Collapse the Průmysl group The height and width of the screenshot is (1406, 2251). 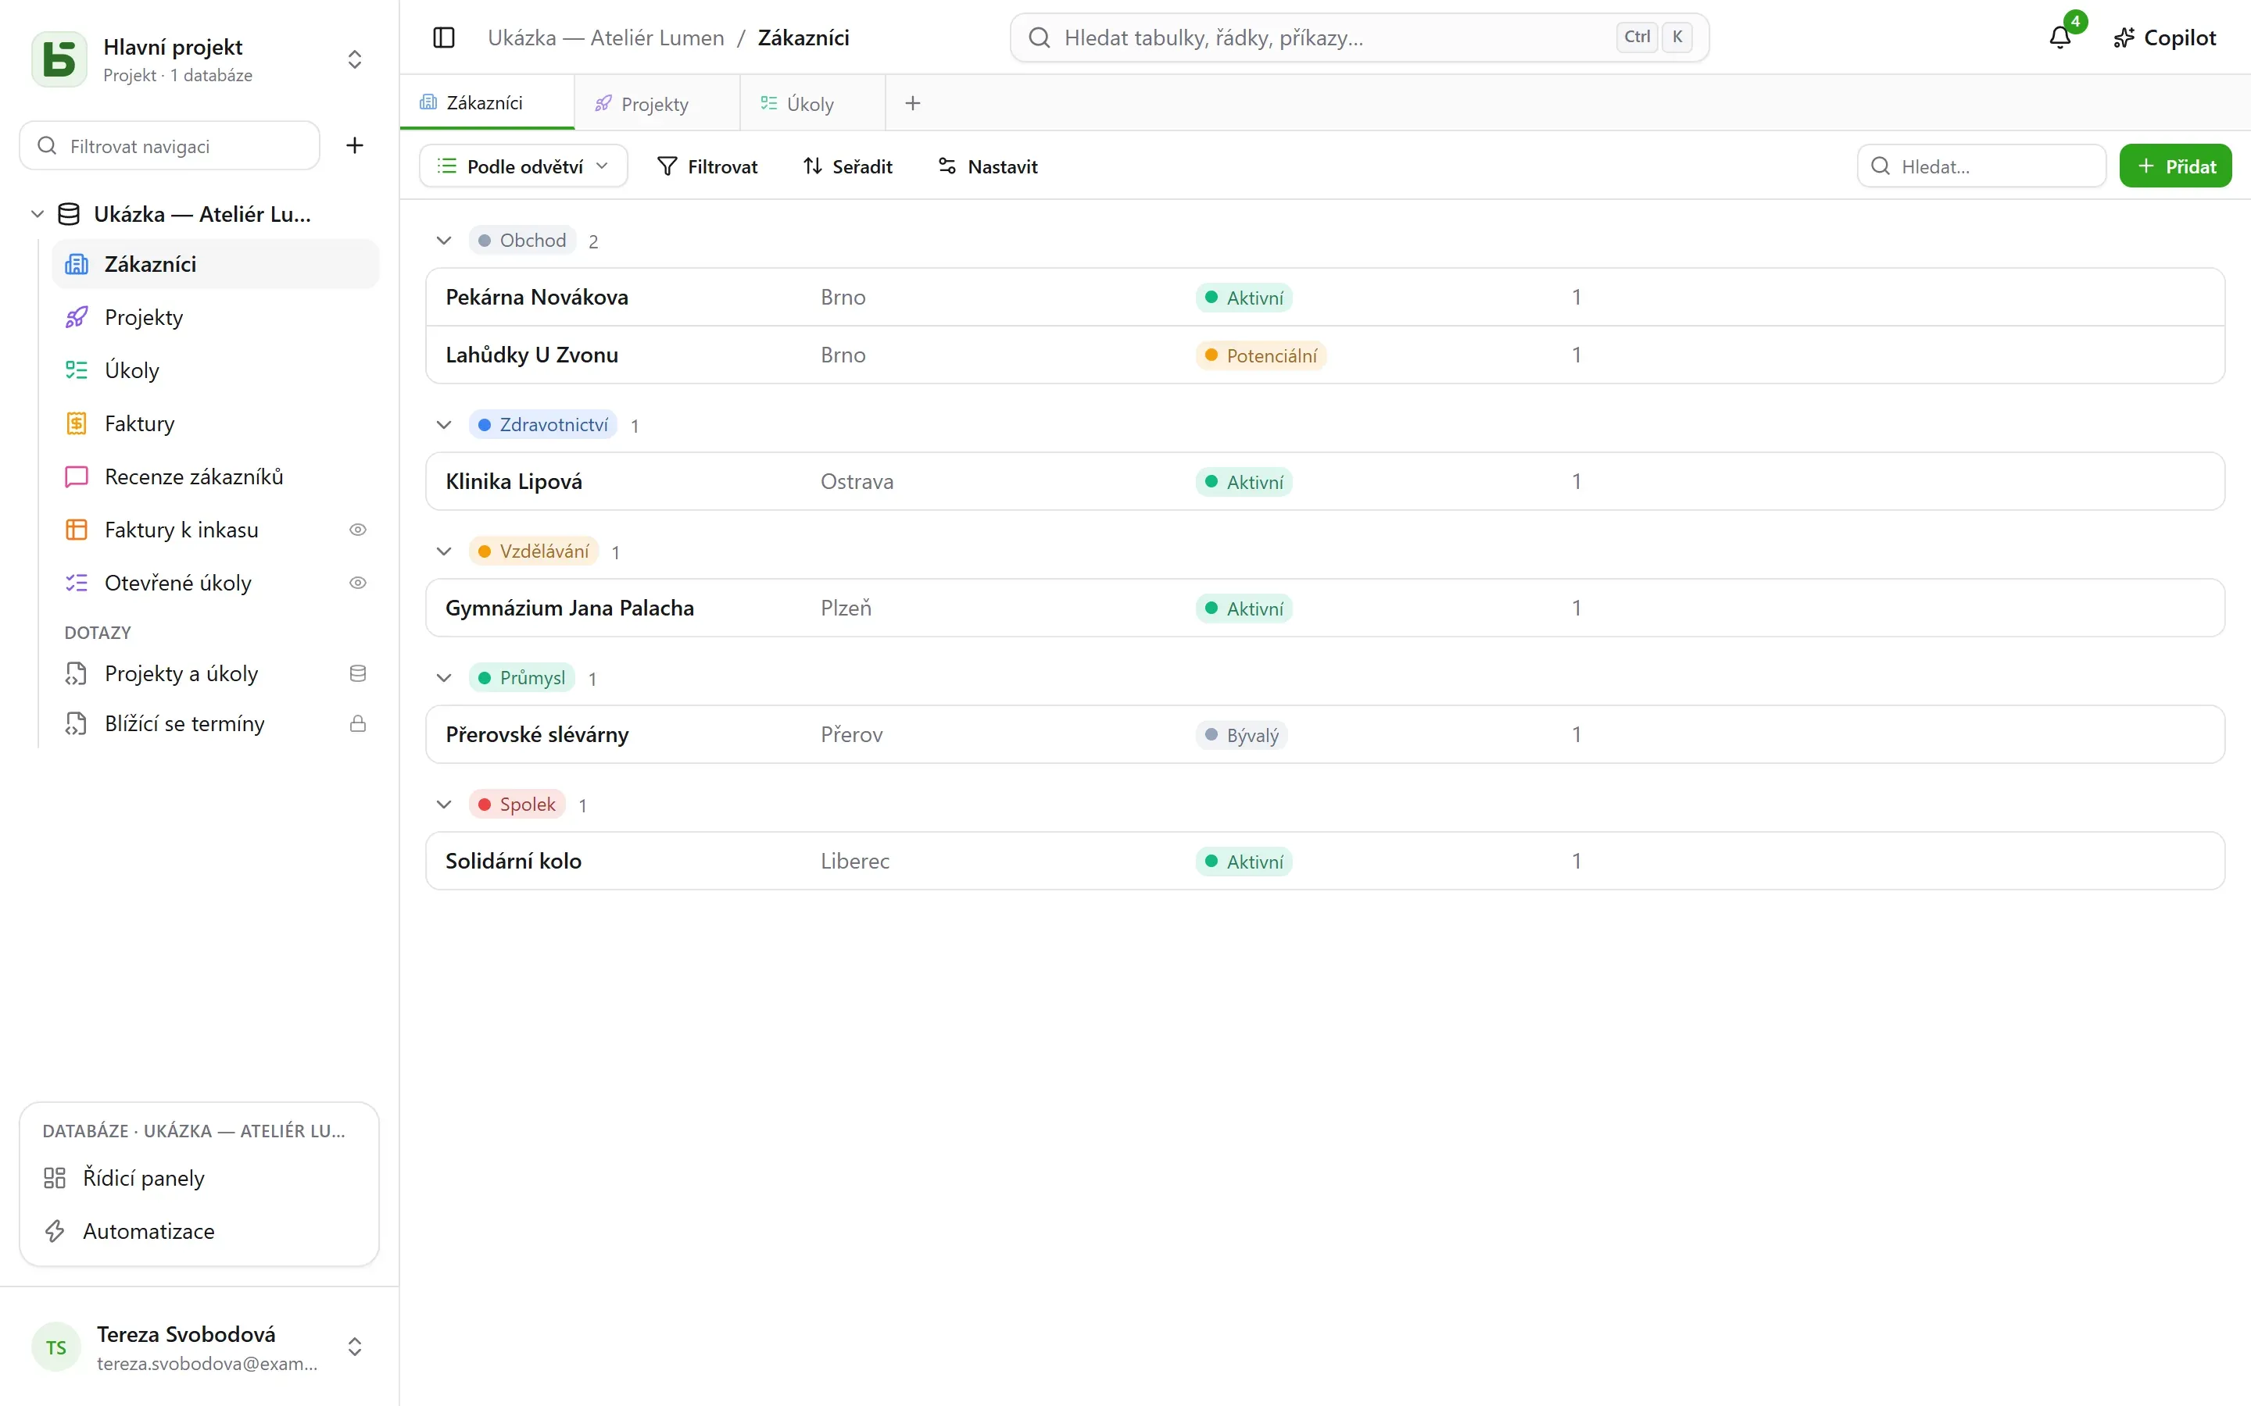pos(444,677)
